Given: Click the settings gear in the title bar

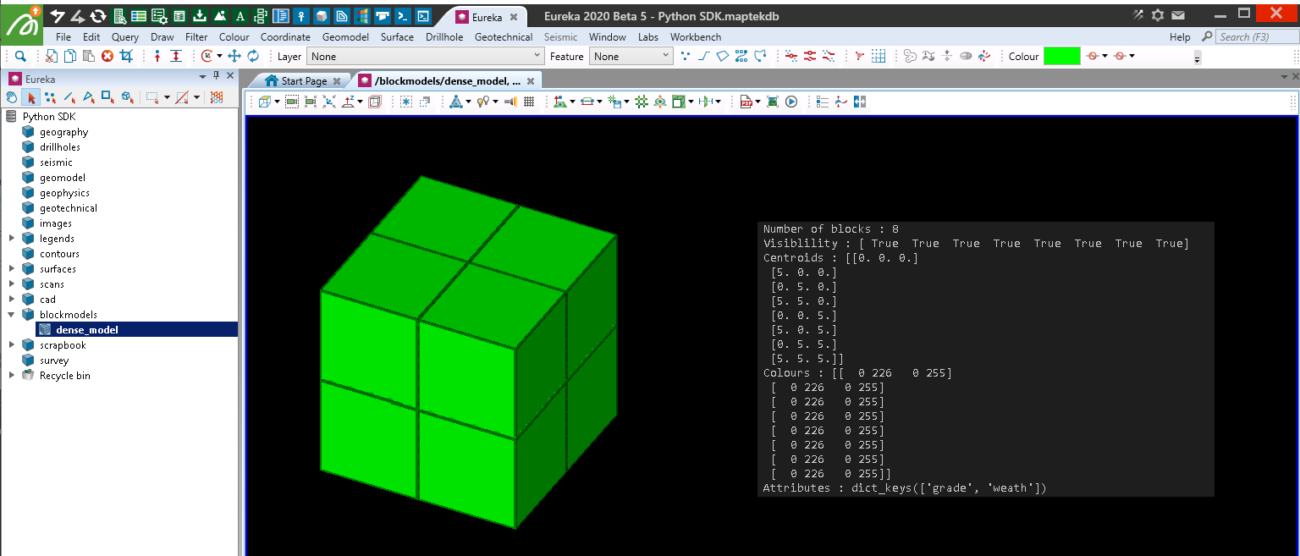Looking at the screenshot, I should [1157, 15].
